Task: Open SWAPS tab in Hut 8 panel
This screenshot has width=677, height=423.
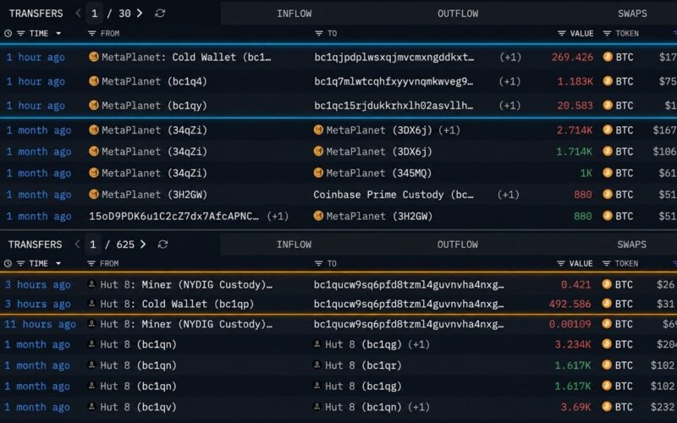Action: coord(631,244)
